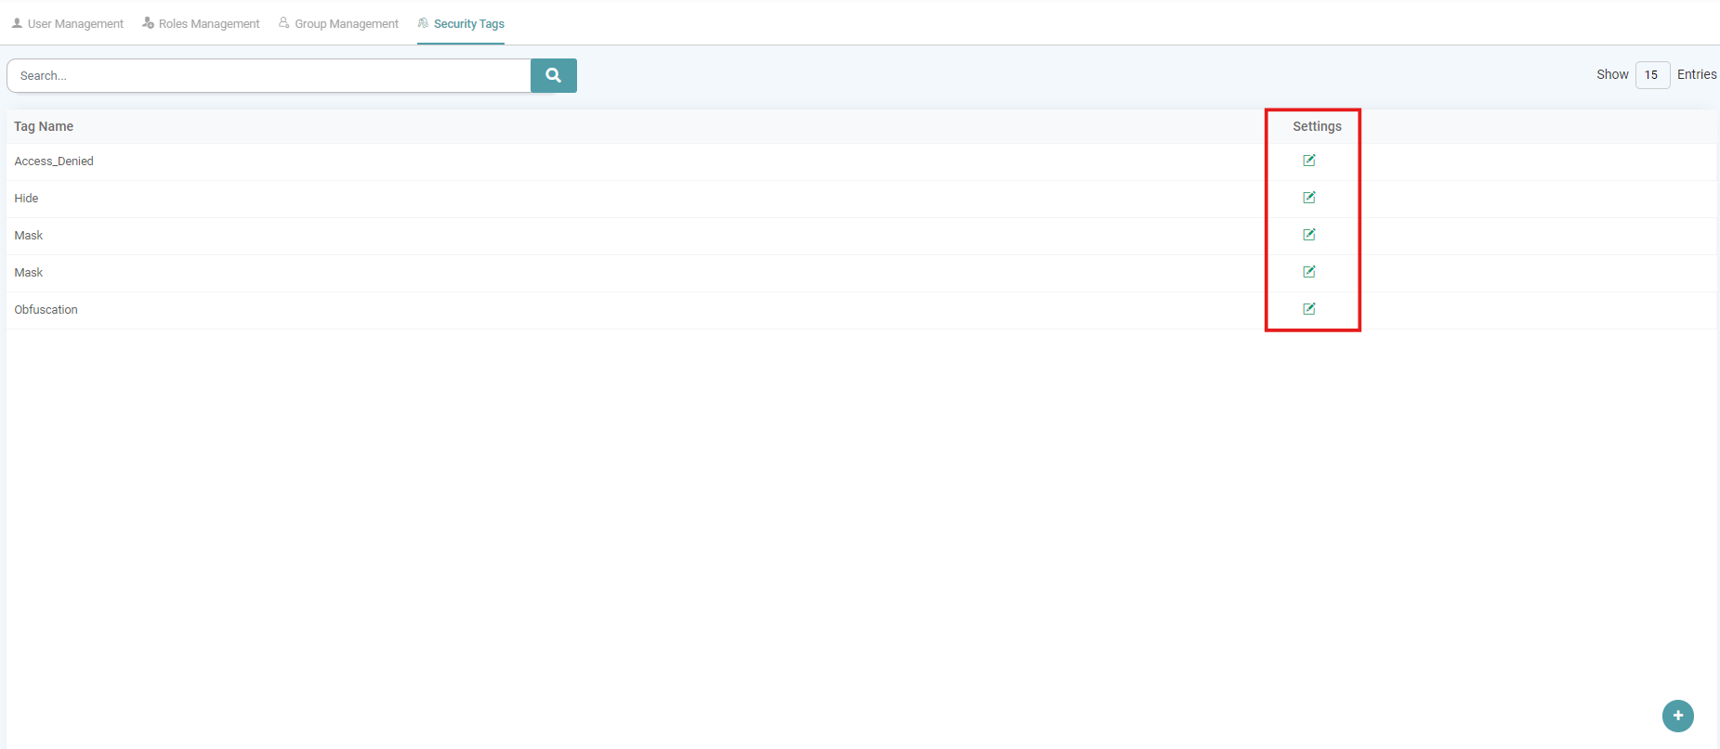Click the Show entries number box

coord(1651,74)
